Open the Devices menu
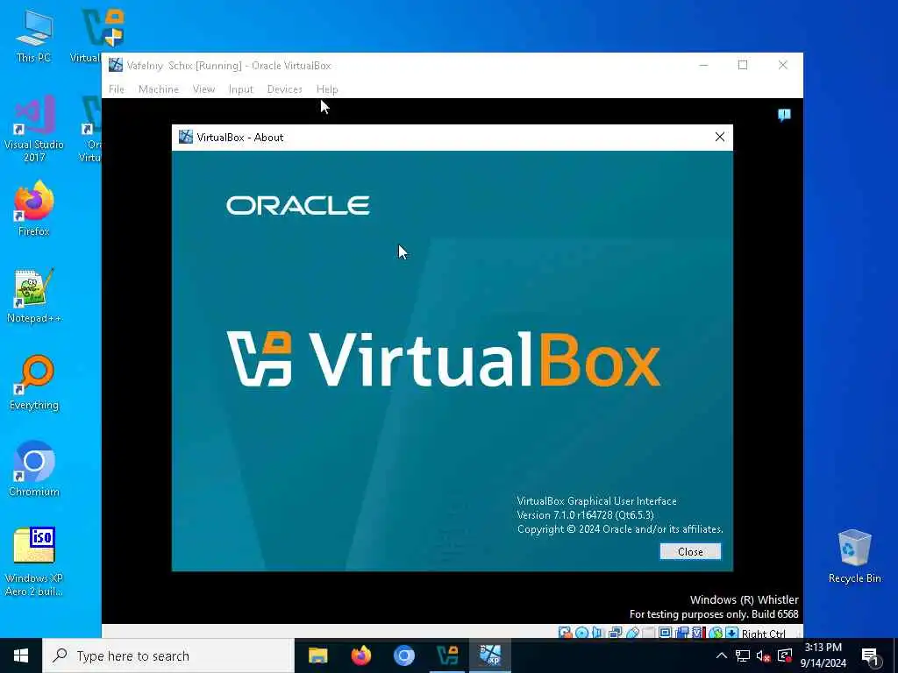This screenshot has height=673, width=898. (285, 89)
